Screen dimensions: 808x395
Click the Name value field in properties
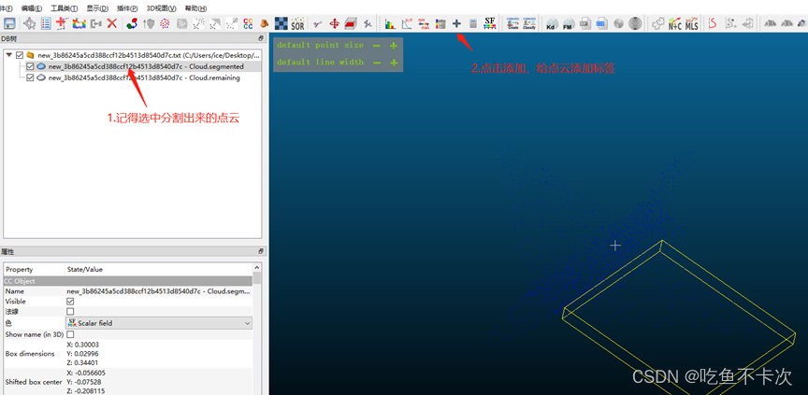[x=159, y=291]
